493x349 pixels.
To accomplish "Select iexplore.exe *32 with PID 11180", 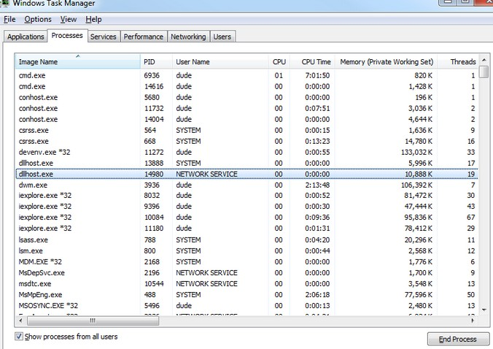I will click(x=246, y=229).
